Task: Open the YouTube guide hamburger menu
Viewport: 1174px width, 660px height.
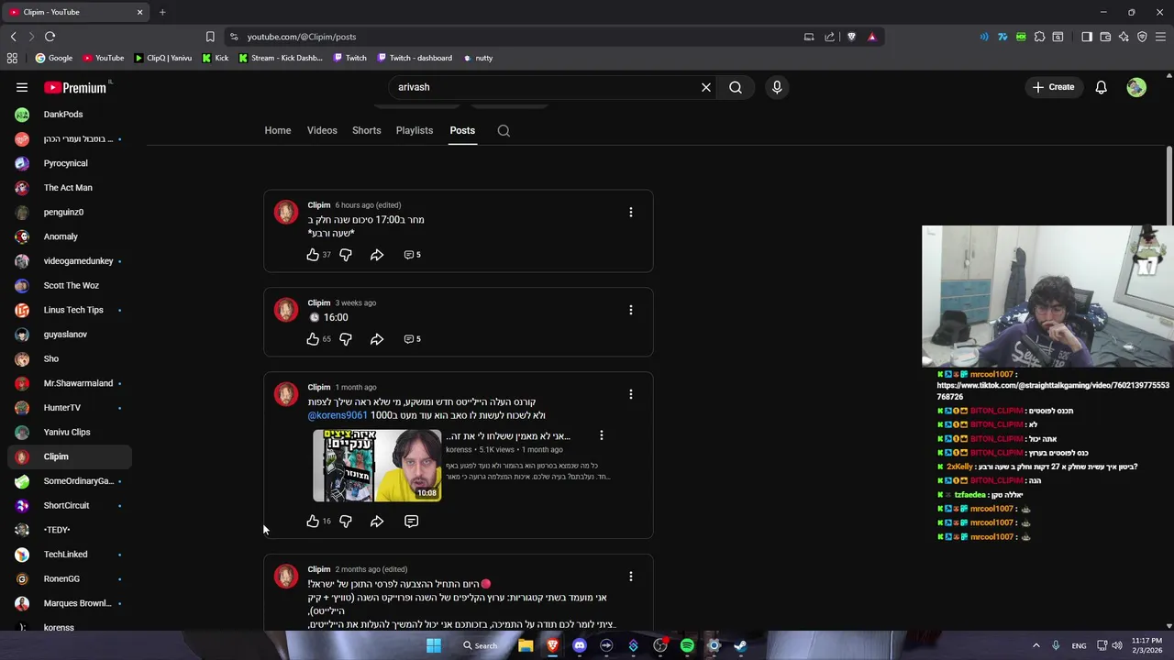Action: 22,87
